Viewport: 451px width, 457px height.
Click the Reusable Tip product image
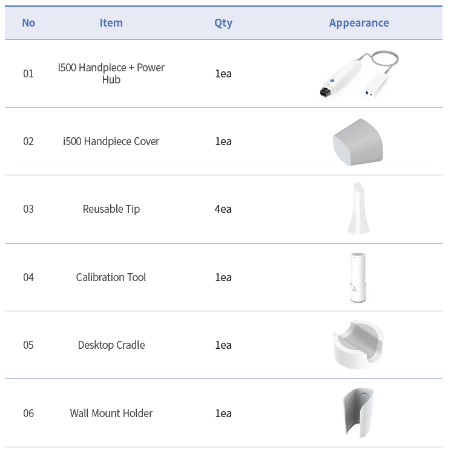point(358,209)
